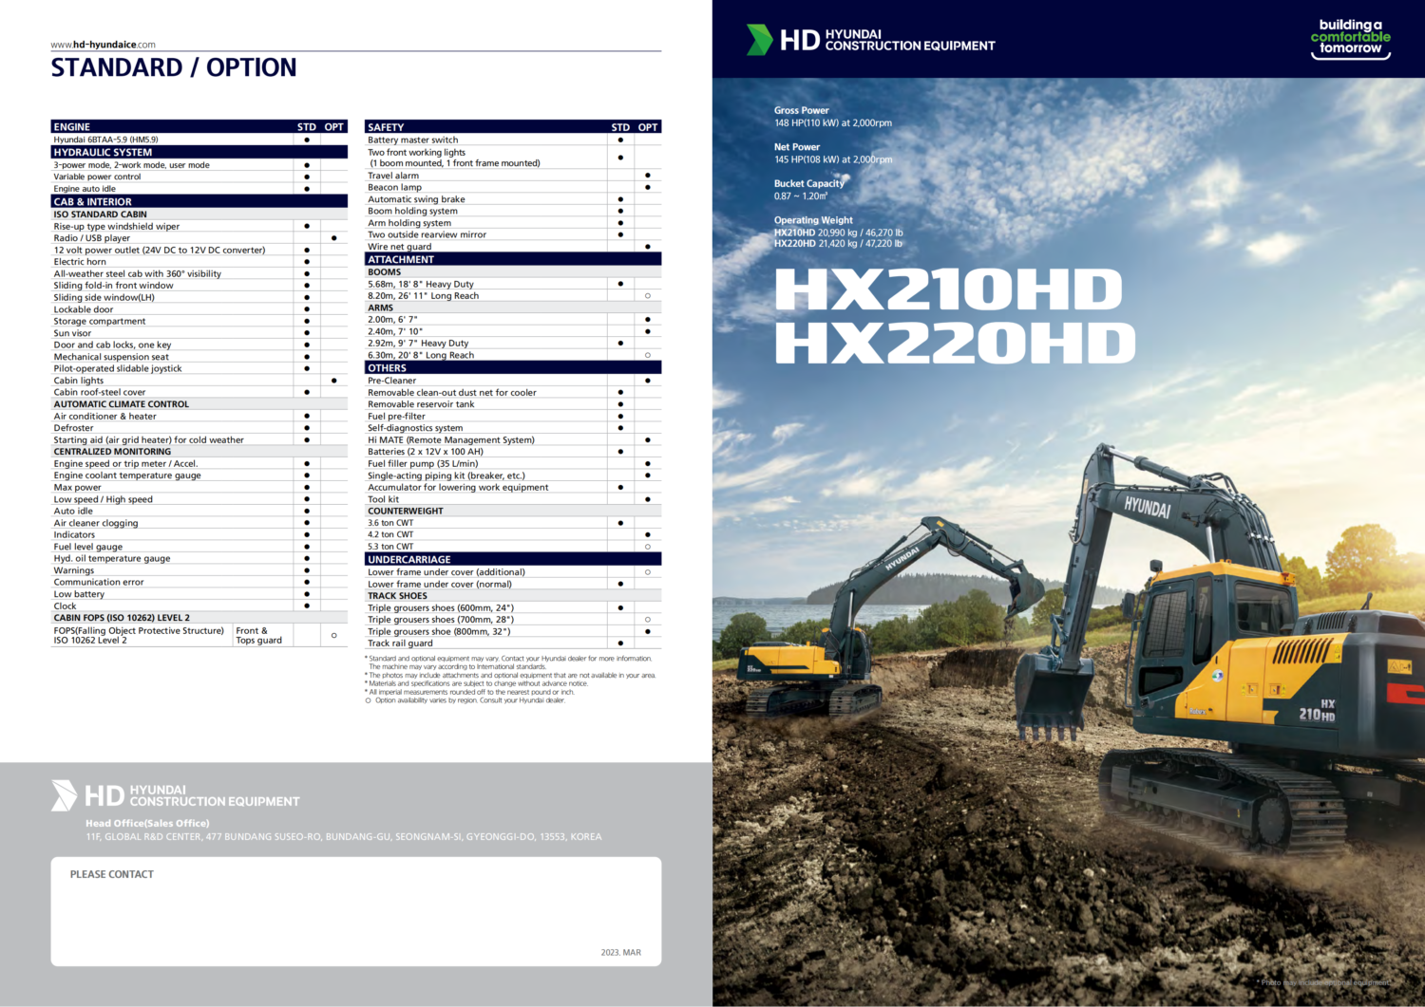This screenshot has height=1007, width=1425.
Task: Click the Radio / USB player row
Action: click(x=199, y=238)
